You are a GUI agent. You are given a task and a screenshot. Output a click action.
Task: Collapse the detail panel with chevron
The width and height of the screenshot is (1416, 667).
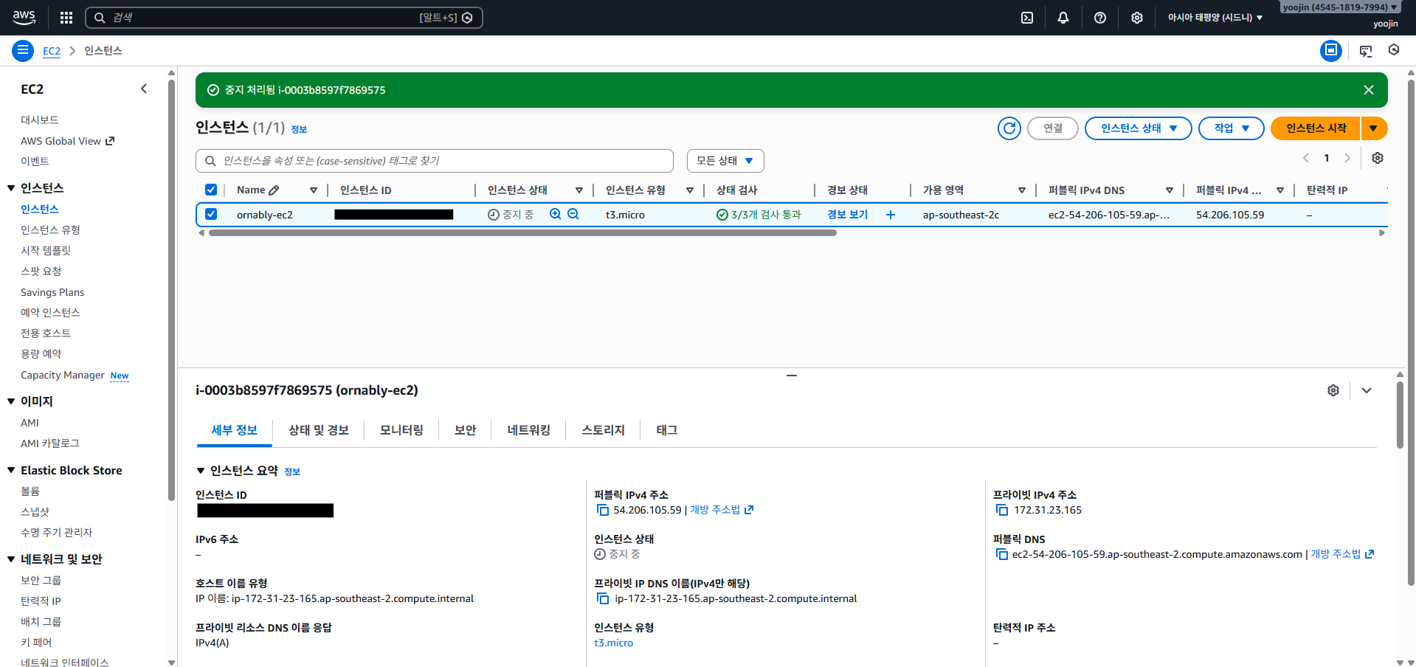point(1367,390)
